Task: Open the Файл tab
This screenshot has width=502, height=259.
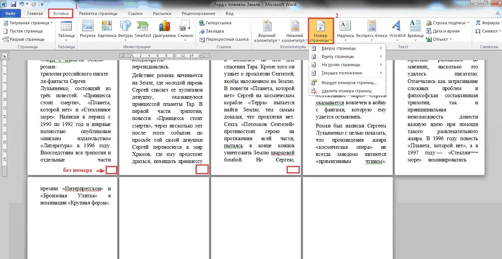Action: pos(10,13)
